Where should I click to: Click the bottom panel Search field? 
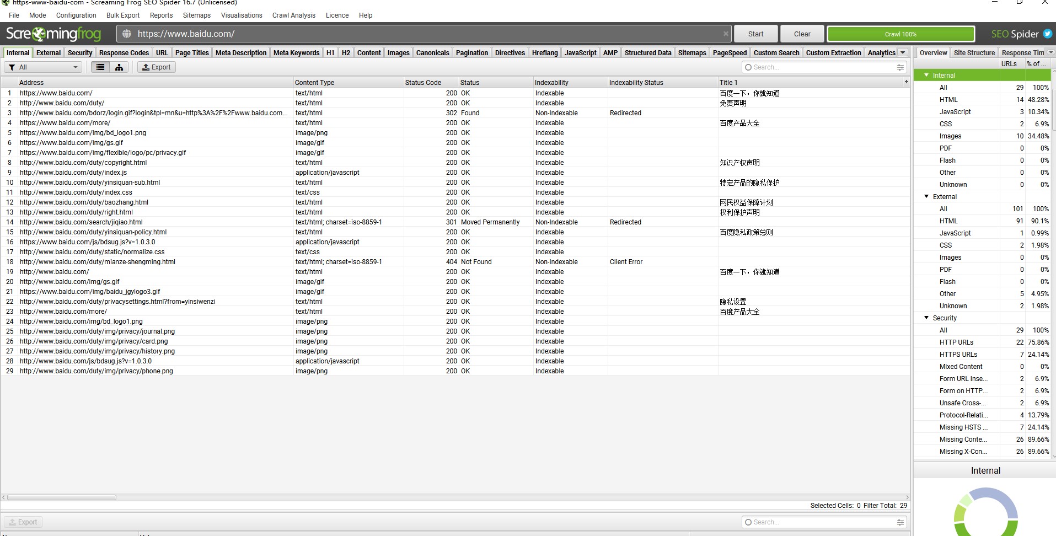pyautogui.click(x=824, y=522)
